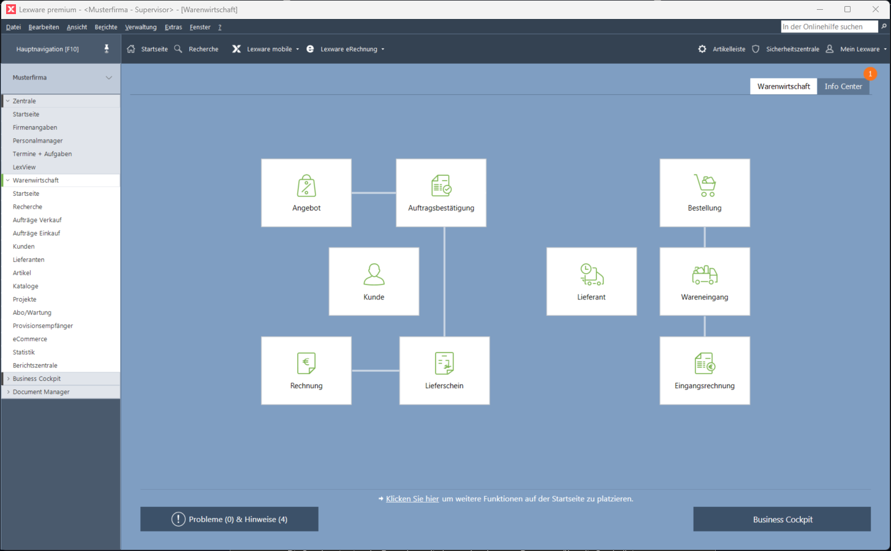Image resolution: width=891 pixels, height=551 pixels.
Task: Click the user icon for Mein Lexware
Action: tap(830, 49)
